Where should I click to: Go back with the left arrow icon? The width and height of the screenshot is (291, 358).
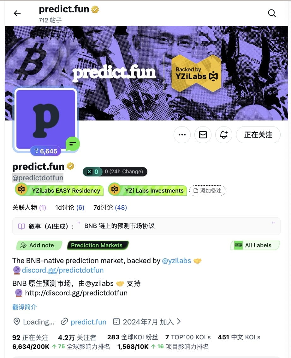click(17, 13)
